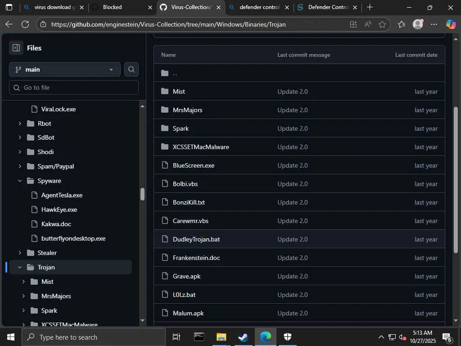The image size is (461, 346).
Task: Click the muted volume icon
Action: pos(402,337)
